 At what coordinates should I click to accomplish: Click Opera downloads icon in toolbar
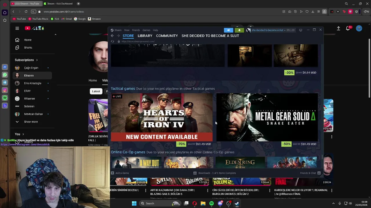pos(313,12)
